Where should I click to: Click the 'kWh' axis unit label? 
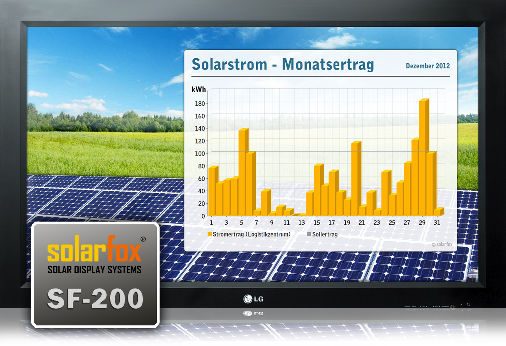tap(199, 90)
